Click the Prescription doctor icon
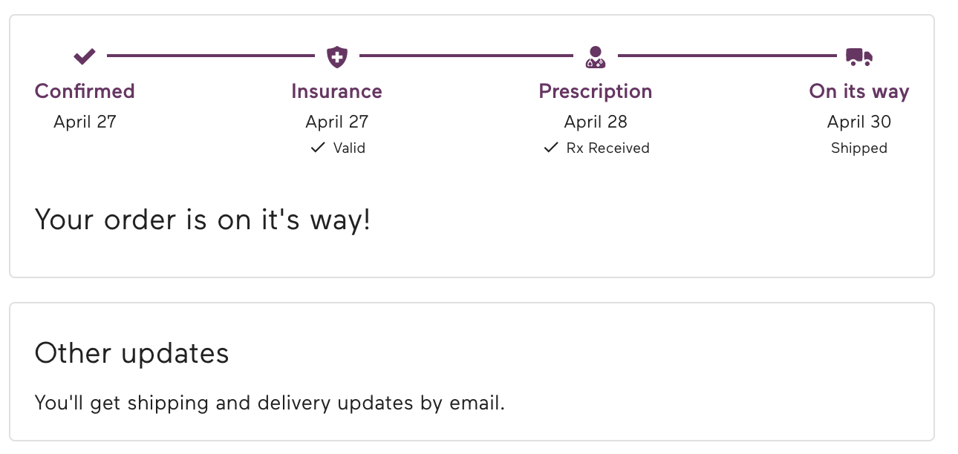958x454 pixels. 596,56
